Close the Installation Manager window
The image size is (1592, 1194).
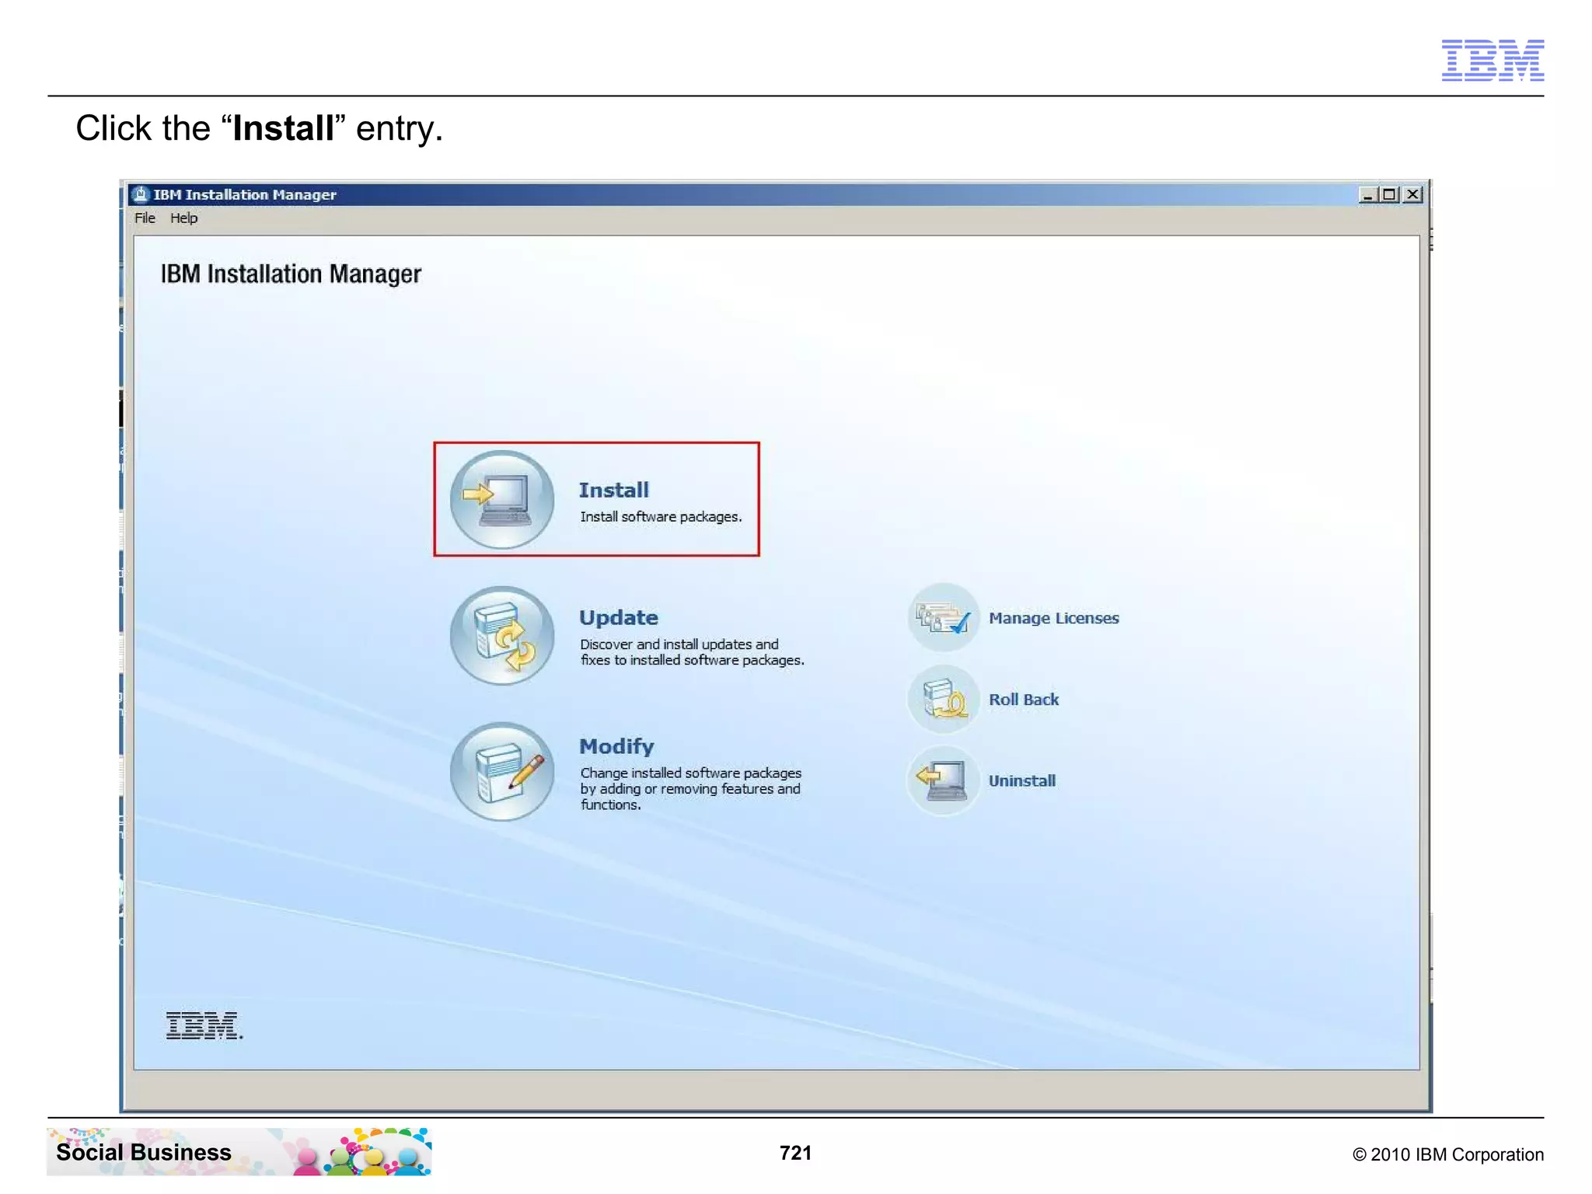[x=1413, y=194]
